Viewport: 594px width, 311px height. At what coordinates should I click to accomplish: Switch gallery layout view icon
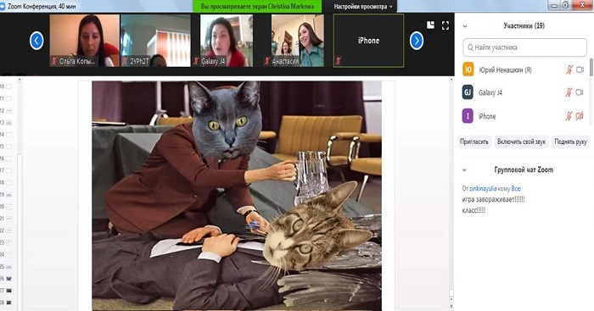coord(431,25)
